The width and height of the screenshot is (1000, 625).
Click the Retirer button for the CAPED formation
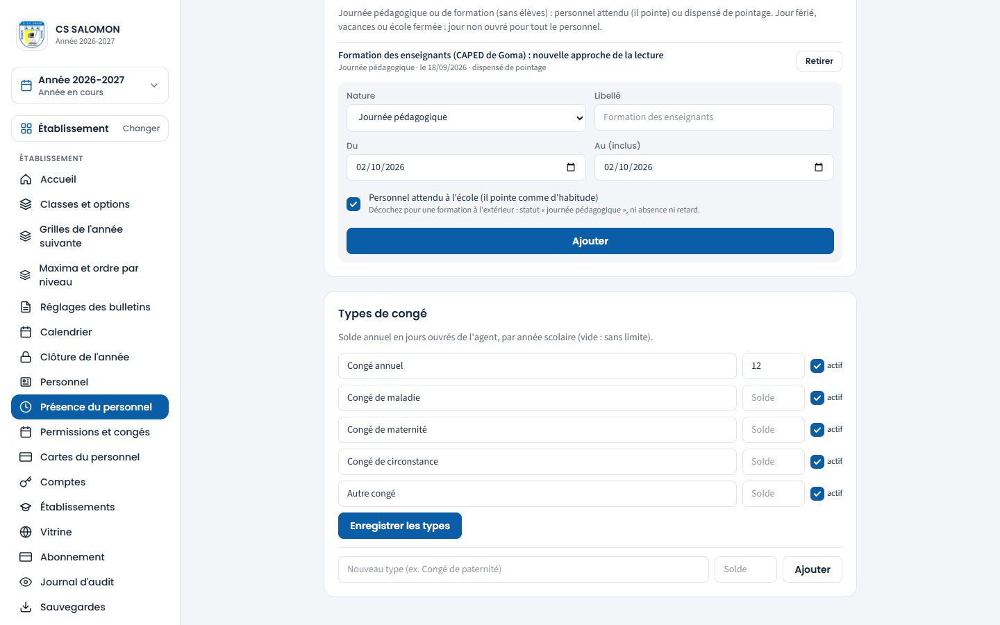pyautogui.click(x=819, y=61)
